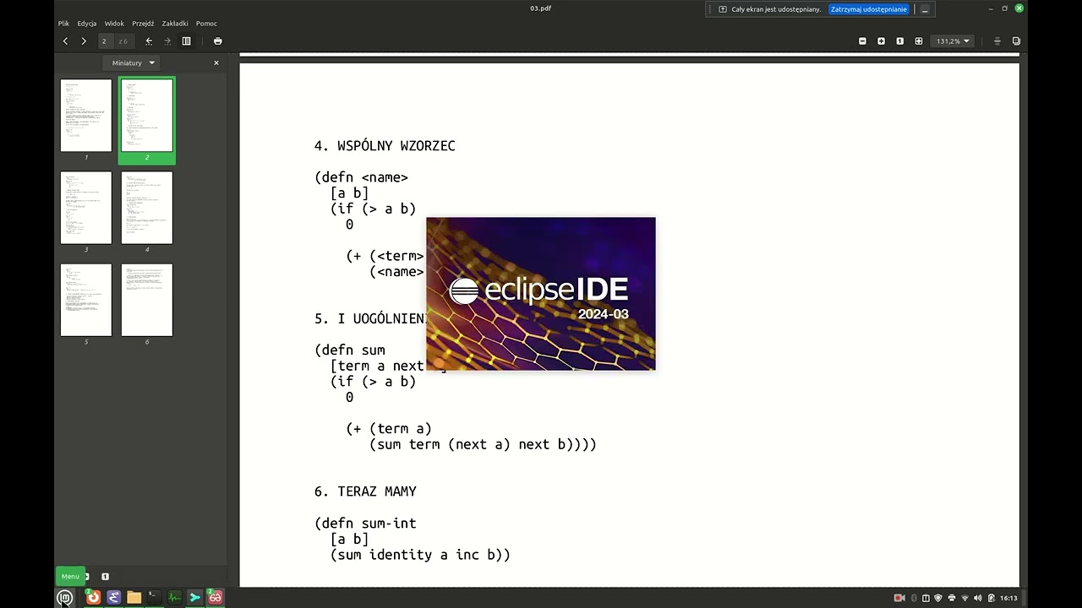Open the Linux Mint start menu
The height and width of the screenshot is (608, 1082).
click(x=64, y=598)
